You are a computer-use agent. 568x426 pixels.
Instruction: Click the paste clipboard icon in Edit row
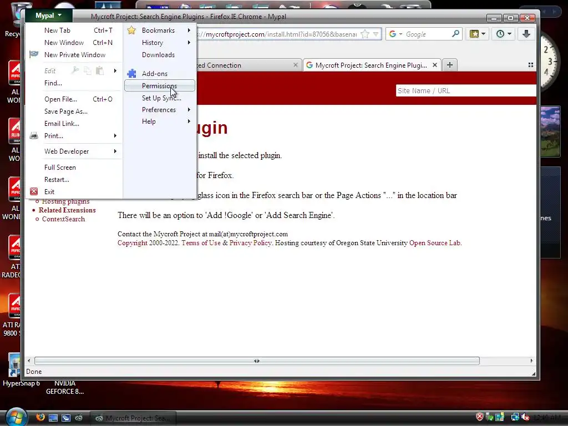100,70
